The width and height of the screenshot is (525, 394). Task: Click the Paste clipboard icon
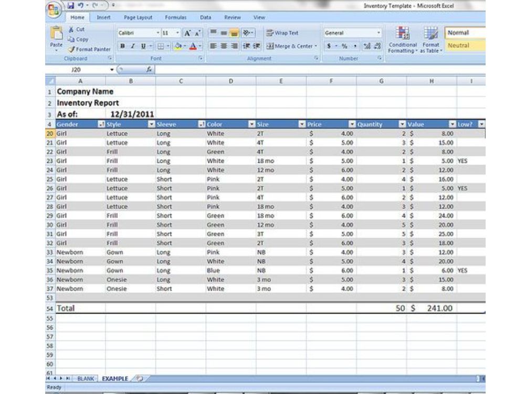click(x=56, y=33)
